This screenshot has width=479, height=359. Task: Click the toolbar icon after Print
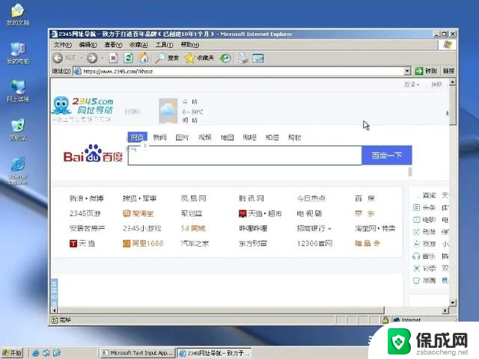coord(258,58)
